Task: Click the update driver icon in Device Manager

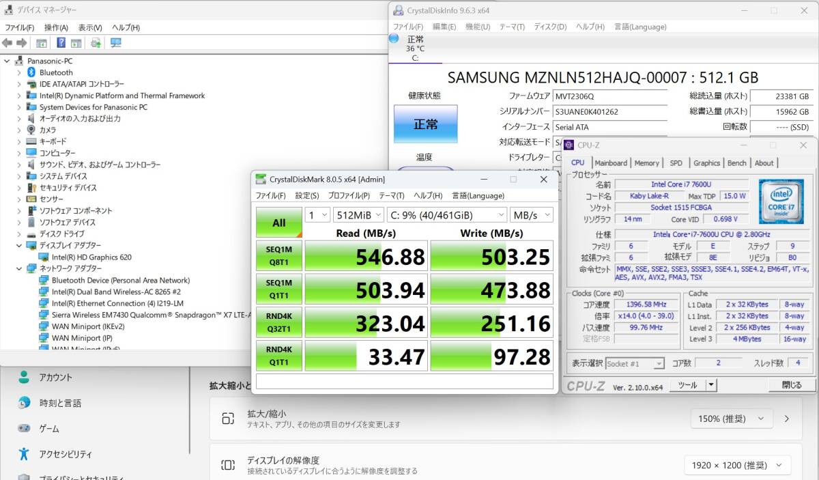Action: [96, 43]
